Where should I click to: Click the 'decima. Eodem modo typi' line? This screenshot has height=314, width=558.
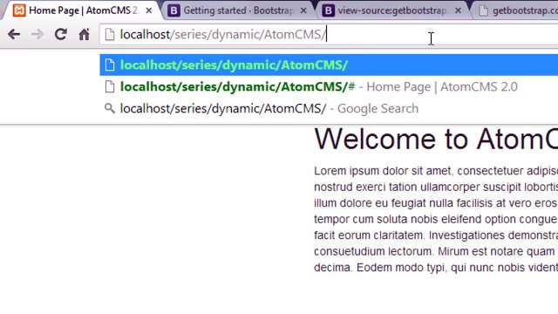coord(436,268)
